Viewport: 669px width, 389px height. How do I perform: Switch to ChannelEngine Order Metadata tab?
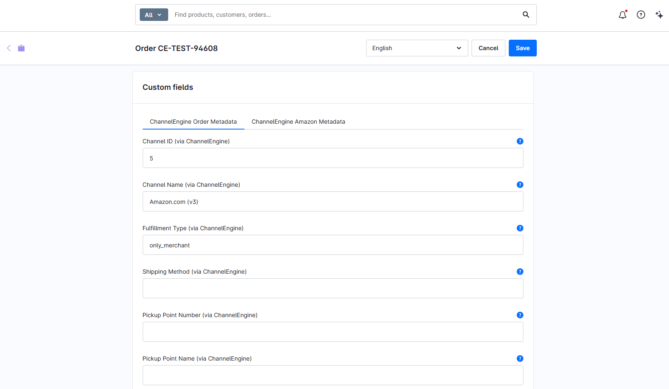[x=193, y=122]
